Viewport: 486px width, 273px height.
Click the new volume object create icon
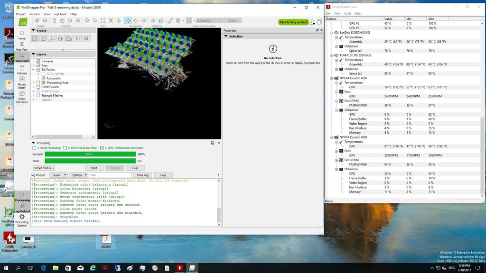[x=60, y=38]
